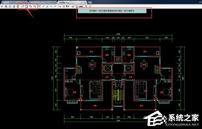This screenshot has width=202, height=129.
Task: Close the 示例图.dwg tab
Action: (x=85, y=2)
